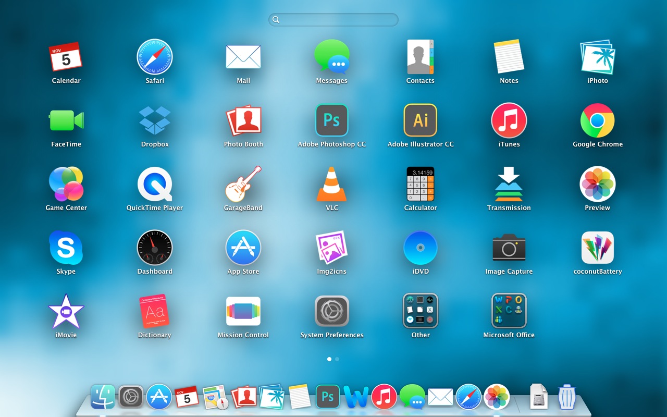
Task: Open the Dictionary app
Action: 155,312
